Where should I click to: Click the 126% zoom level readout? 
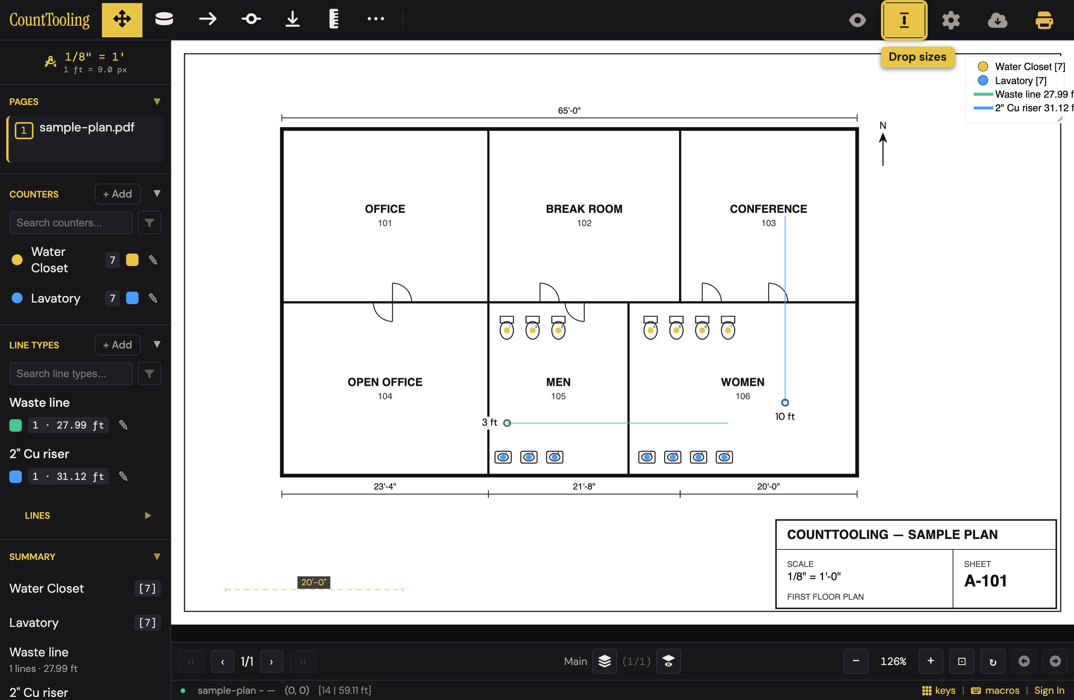893,661
